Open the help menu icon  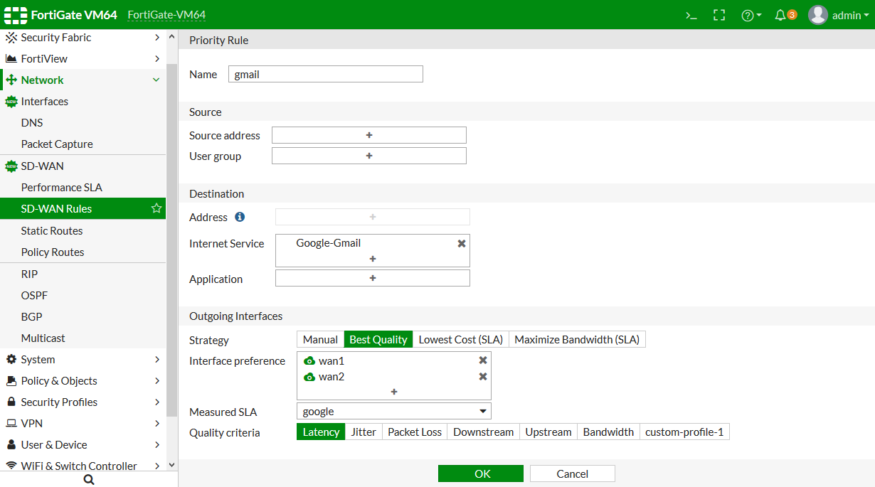pos(751,15)
